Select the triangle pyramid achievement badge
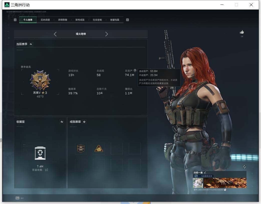This screenshot has width=261, height=204. 99,148
